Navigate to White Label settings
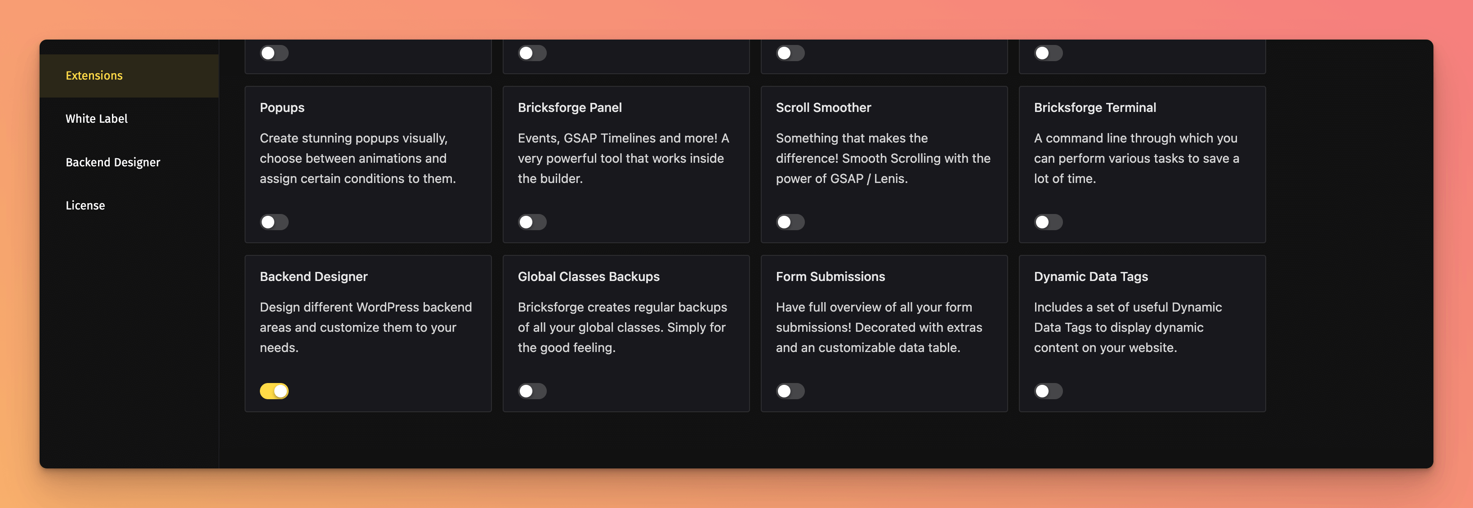 [96, 117]
